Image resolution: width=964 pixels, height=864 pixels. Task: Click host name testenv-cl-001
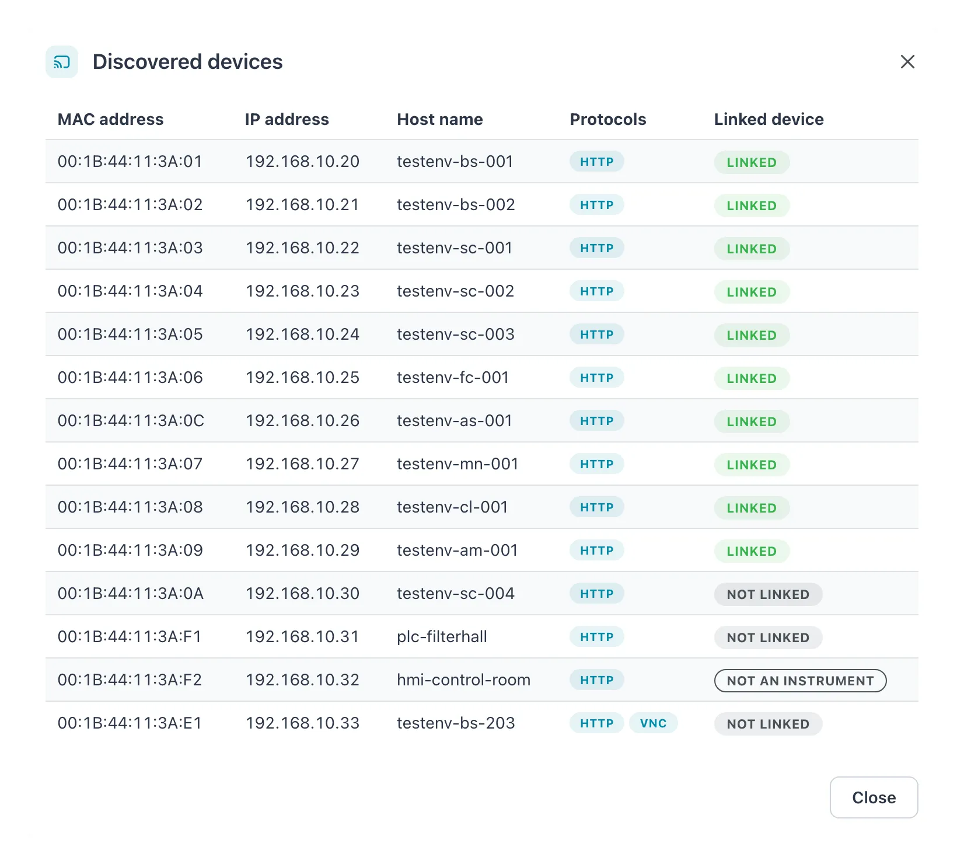pyautogui.click(x=452, y=507)
